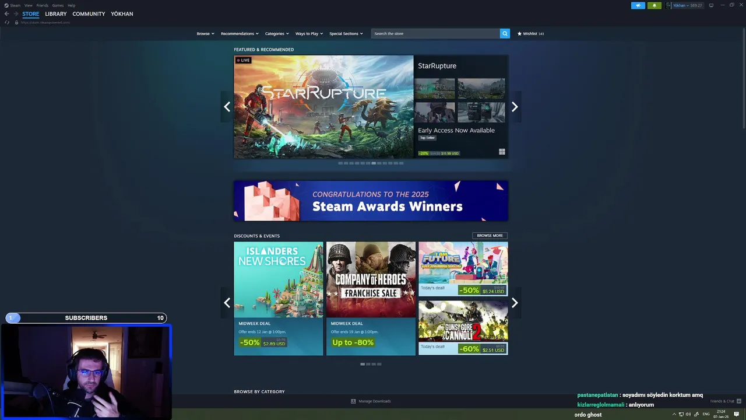The height and width of the screenshot is (420, 746).
Task: Click the taskbar clock showing 21:24
Action: pyautogui.click(x=721, y=414)
